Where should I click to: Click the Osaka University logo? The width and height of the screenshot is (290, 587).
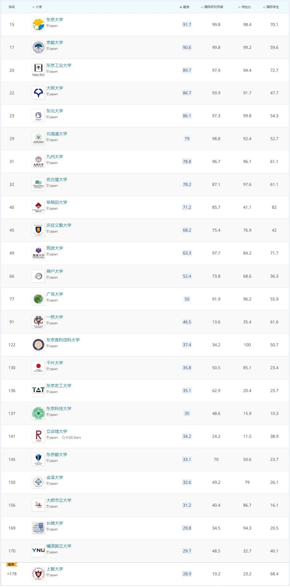pyautogui.click(x=38, y=93)
